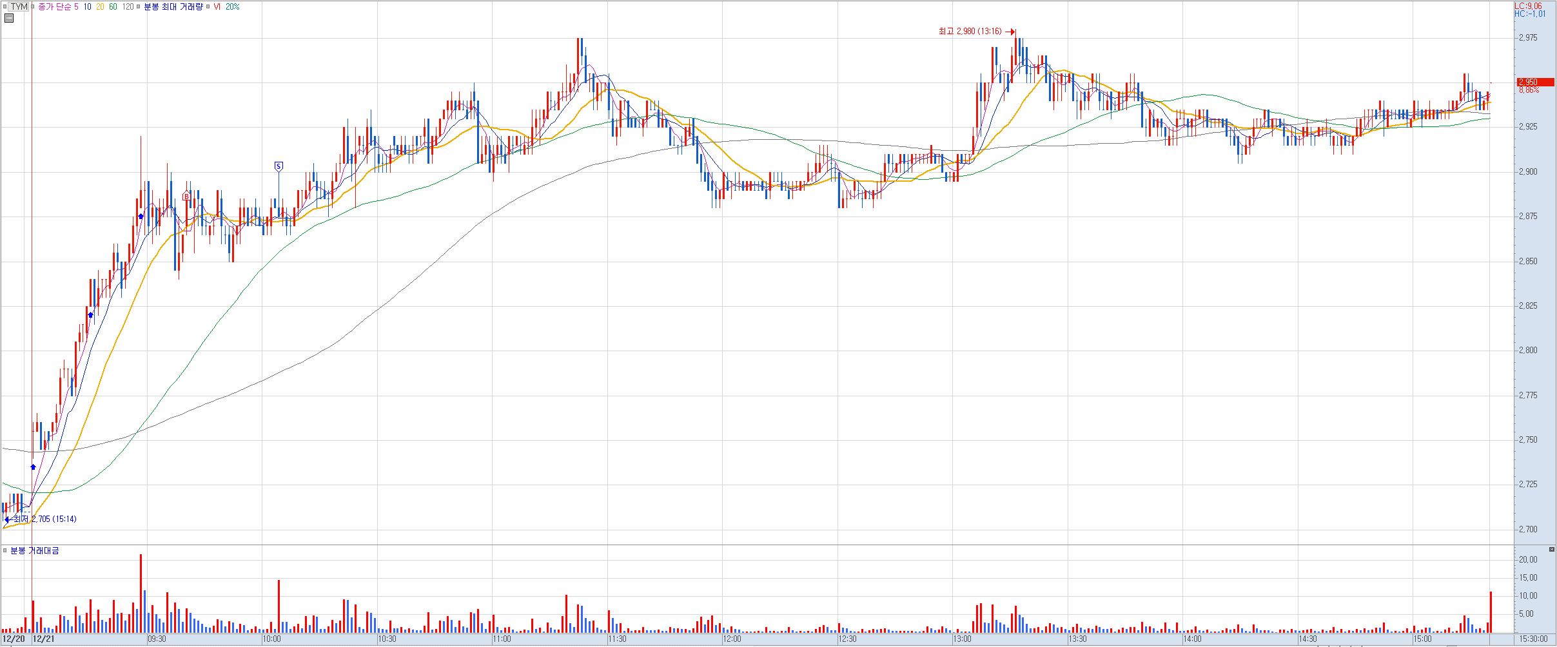Click the 20.00 volume axis label
Image resolution: width=1557 pixels, height=647 pixels.
(x=1528, y=559)
